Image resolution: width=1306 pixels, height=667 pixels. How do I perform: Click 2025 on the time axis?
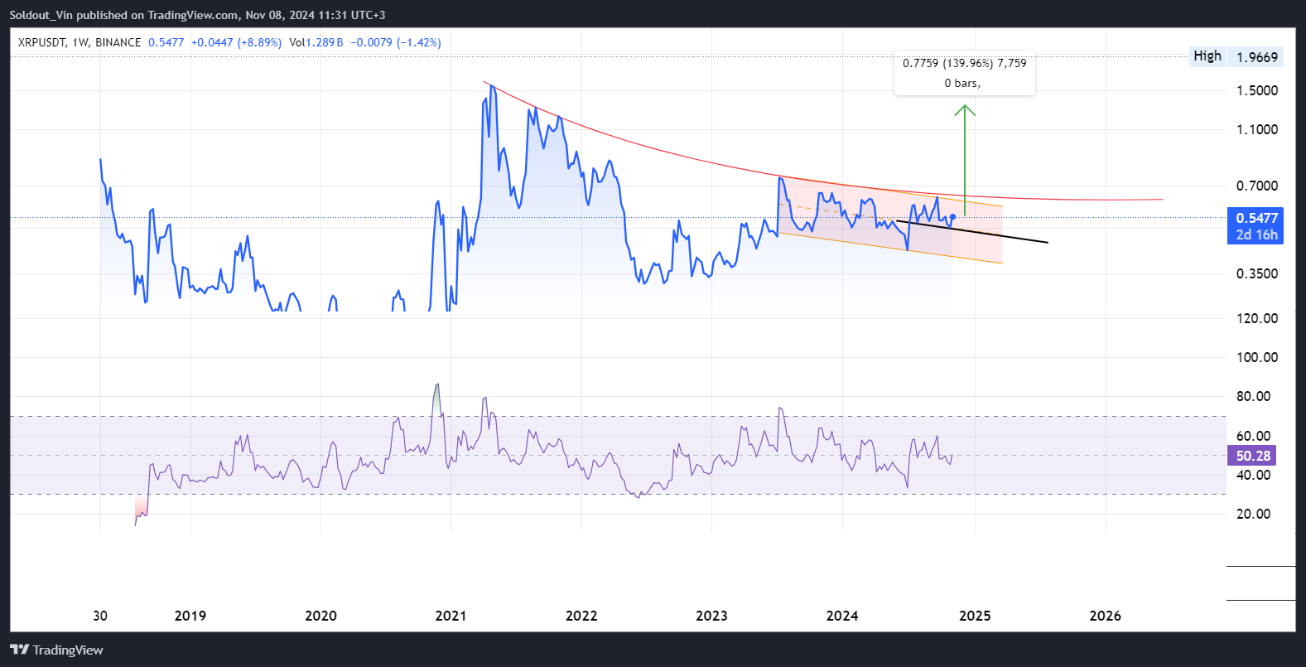point(975,616)
